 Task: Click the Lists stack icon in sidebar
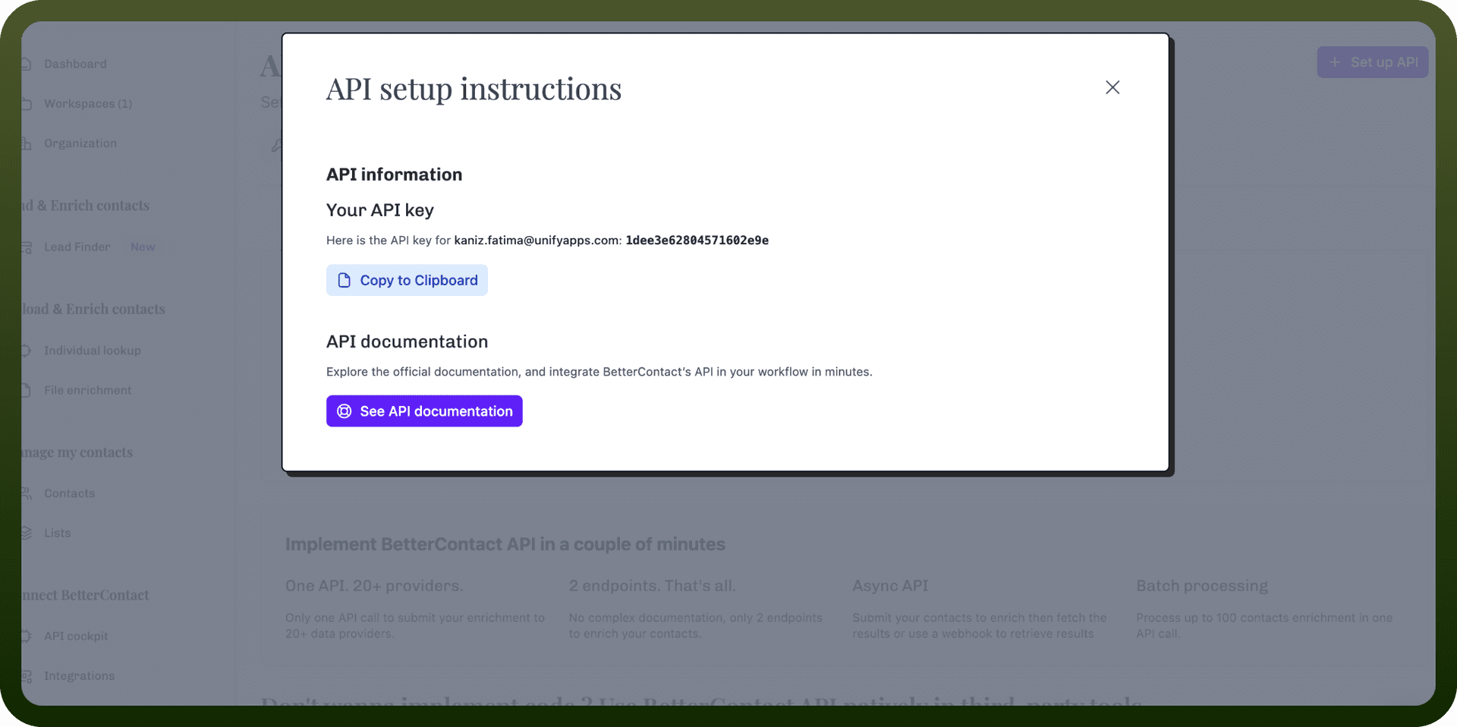(x=27, y=533)
